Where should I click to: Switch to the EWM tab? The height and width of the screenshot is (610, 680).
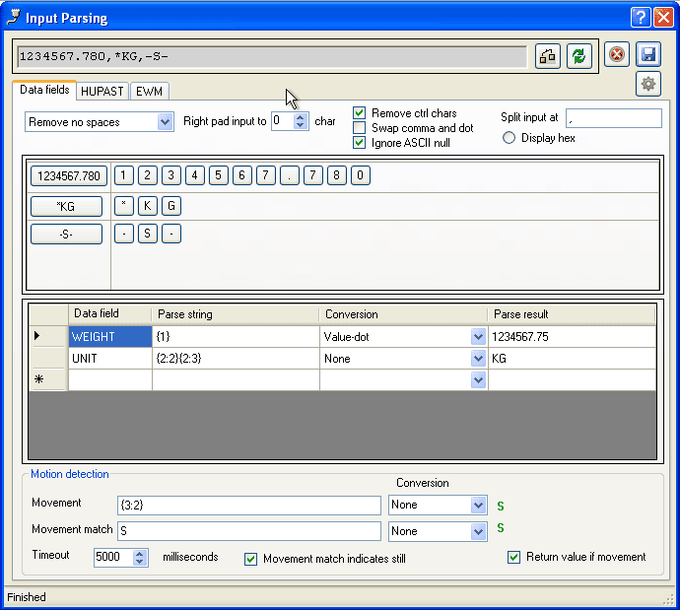point(150,92)
